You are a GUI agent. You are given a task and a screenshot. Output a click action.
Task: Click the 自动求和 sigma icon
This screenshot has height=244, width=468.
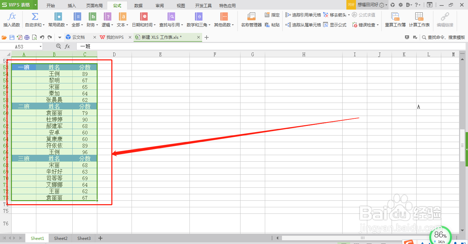pyautogui.click(x=35, y=17)
